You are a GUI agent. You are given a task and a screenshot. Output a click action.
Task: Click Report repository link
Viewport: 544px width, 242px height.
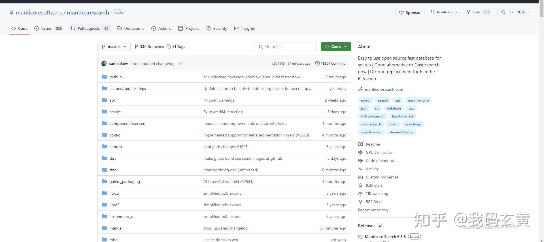(x=373, y=210)
